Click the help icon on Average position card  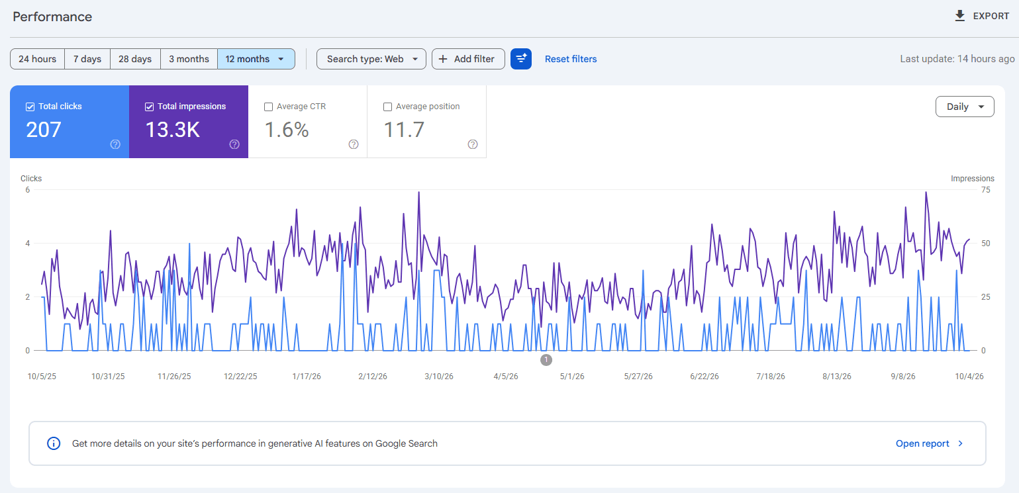pos(473,144)
